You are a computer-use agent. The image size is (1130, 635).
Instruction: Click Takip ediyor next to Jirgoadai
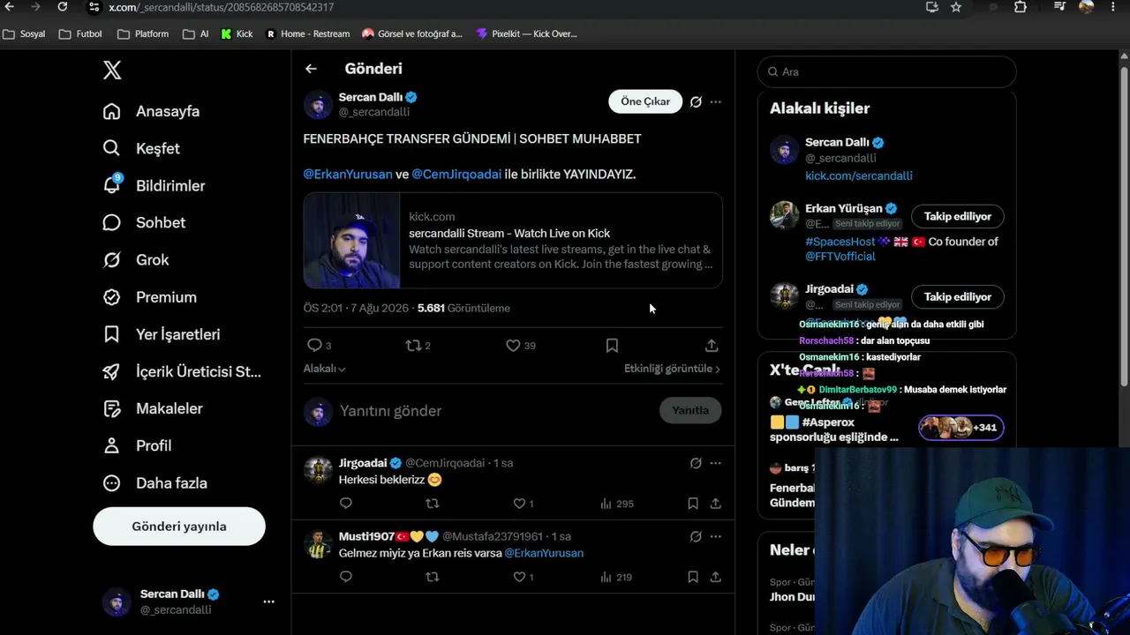click(958, 297)
